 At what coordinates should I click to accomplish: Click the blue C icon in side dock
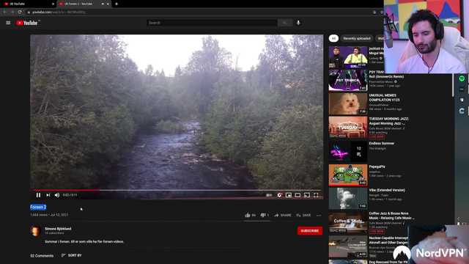click(462, 111)
